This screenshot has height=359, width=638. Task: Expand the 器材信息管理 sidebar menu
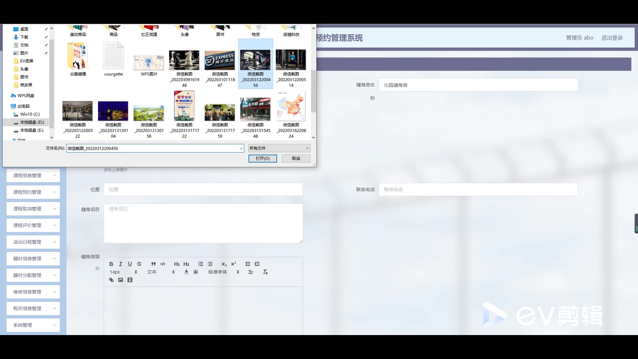click(x=33, y=259)
